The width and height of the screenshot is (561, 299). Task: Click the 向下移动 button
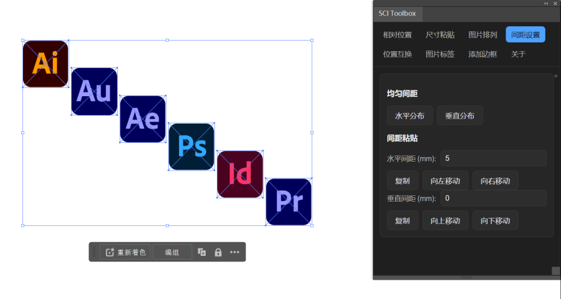click(x=495, y=220)
